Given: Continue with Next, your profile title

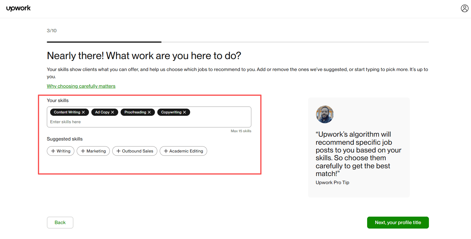Looking at the screenshot, I should pyautogui.click(x=398, y=223).
